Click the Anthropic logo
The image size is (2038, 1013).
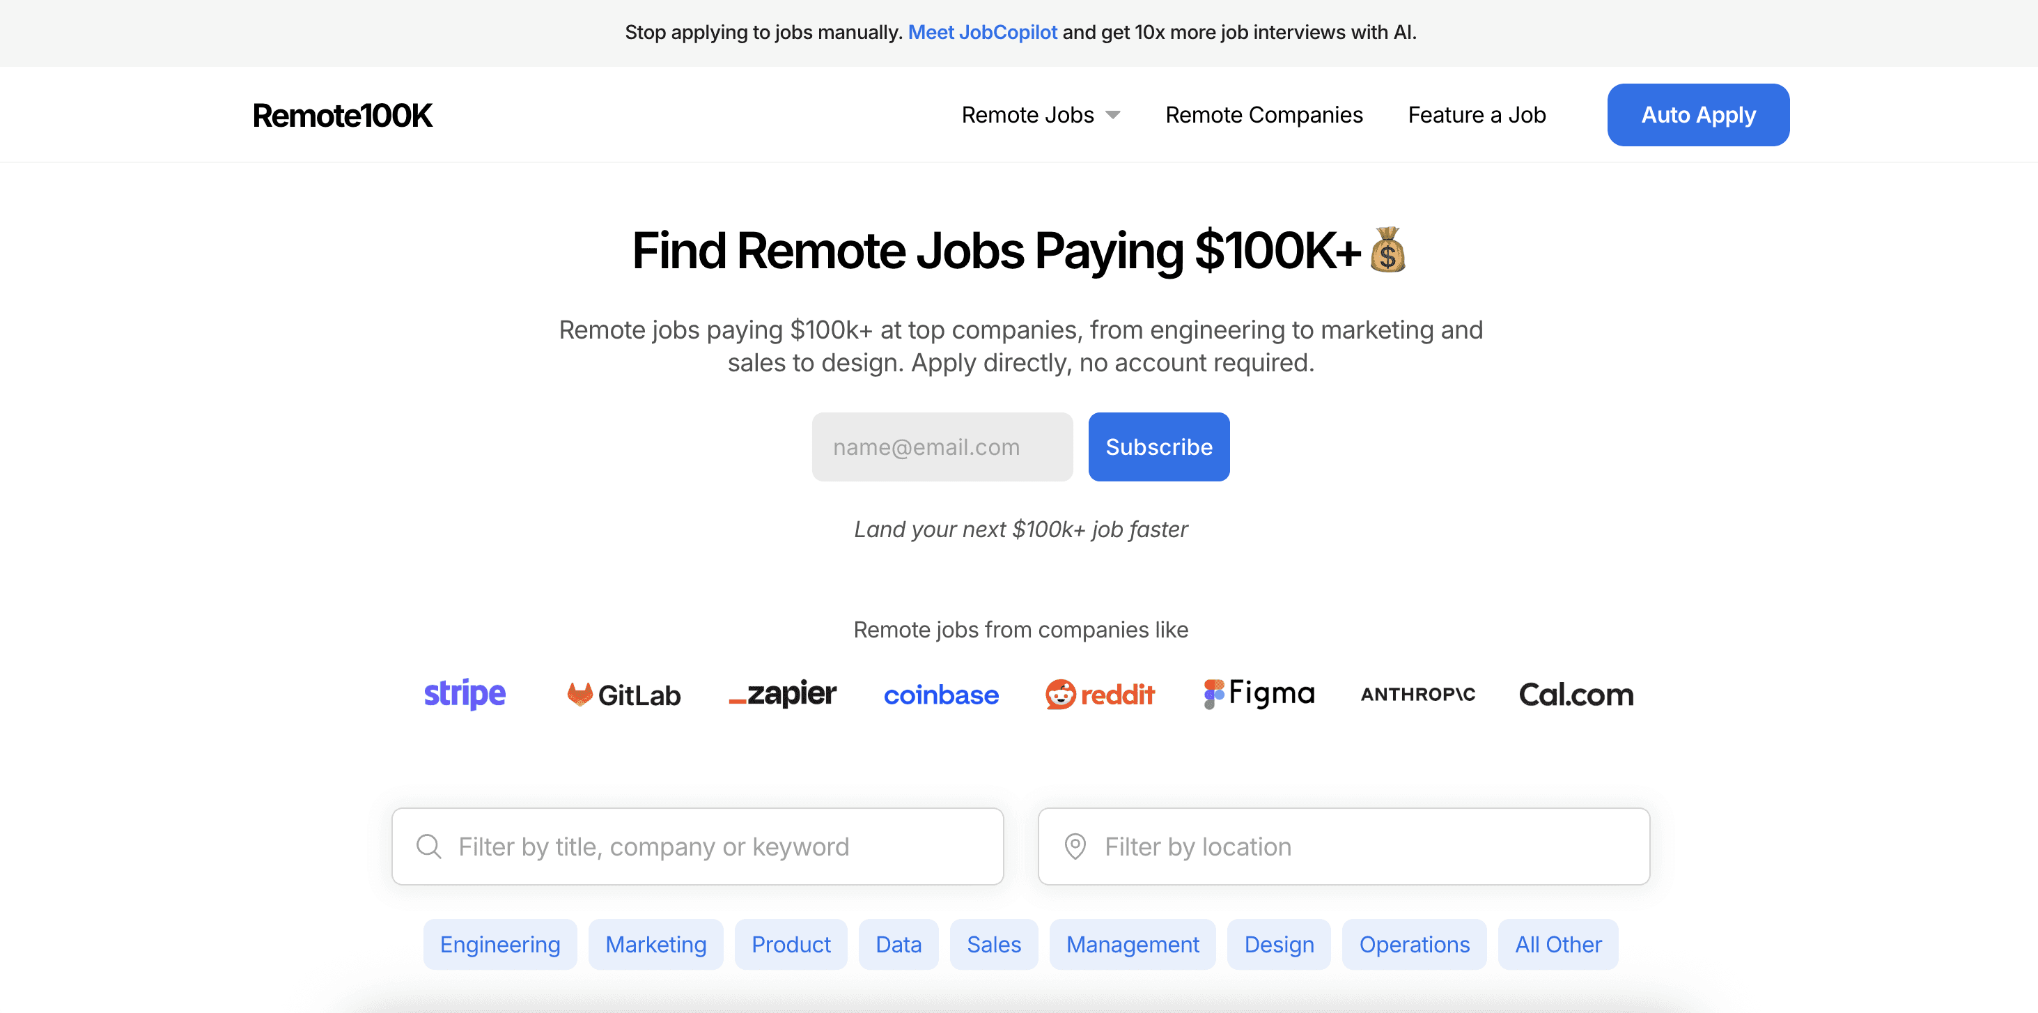tap(1417, 694)
